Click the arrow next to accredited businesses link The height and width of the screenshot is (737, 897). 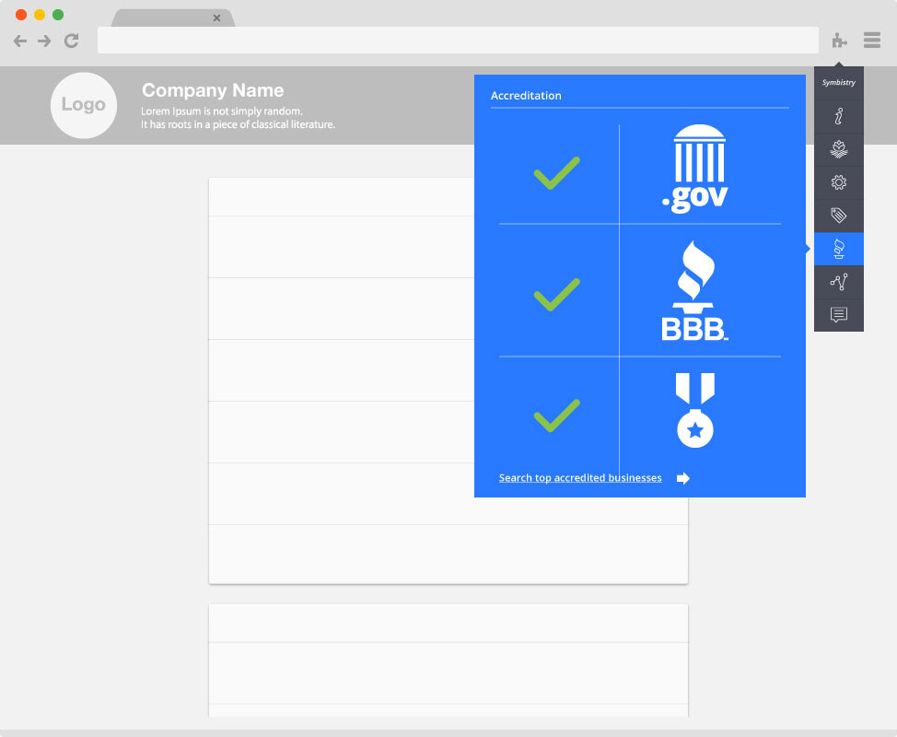click(683, 478)
